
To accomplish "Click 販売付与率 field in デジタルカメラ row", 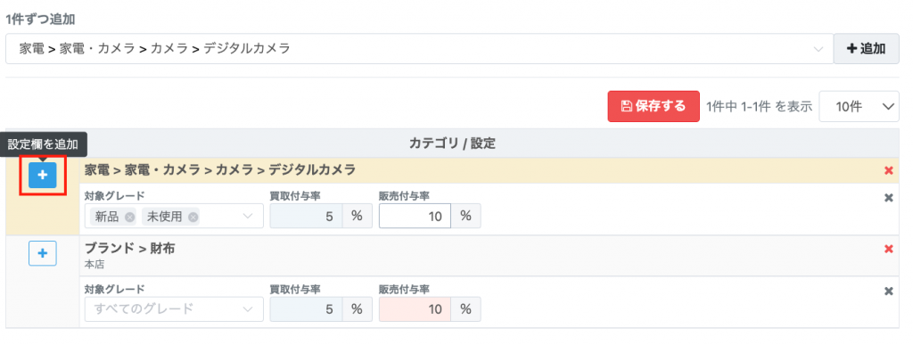I will pos(415,216).
